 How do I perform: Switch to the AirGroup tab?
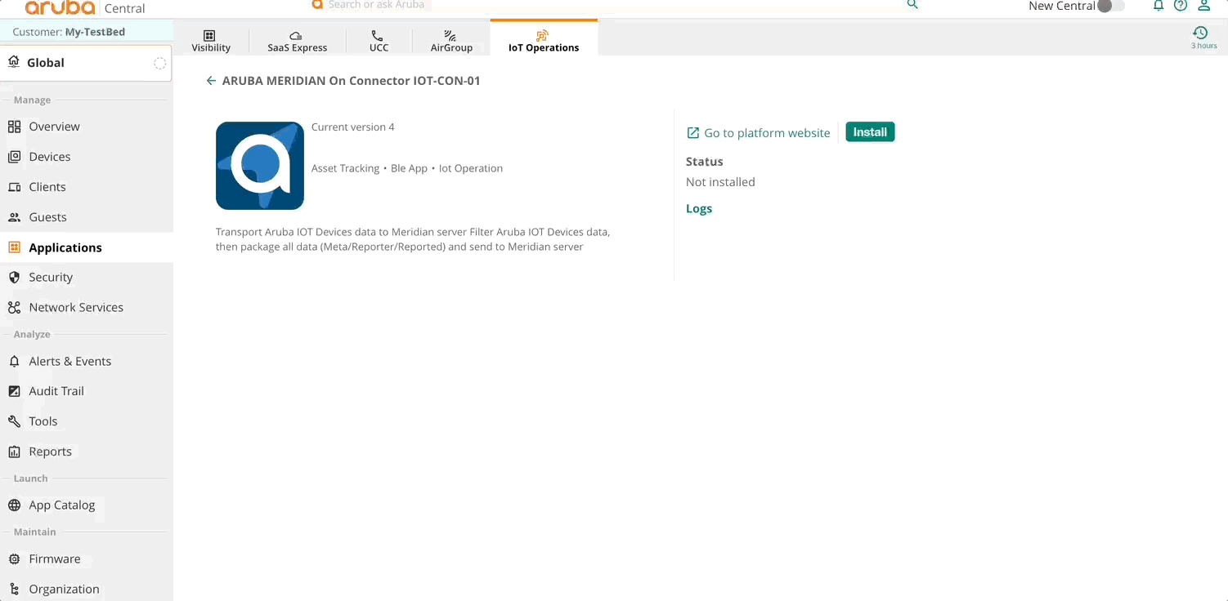(451, 41)
